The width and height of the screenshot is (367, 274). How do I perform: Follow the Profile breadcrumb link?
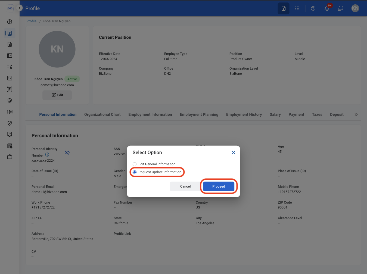pyautogui.click(x=31, y=21)
